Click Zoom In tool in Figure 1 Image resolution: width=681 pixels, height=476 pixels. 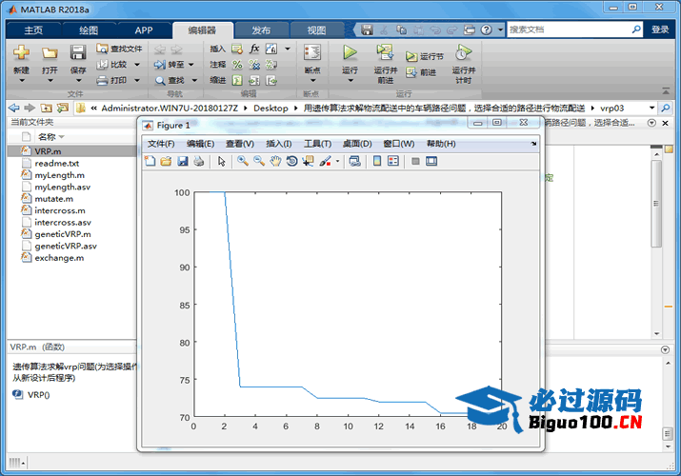pos(243,162)
